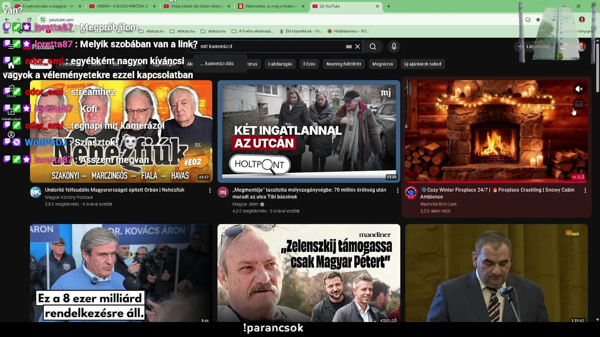Open 'Zelenszkij támogassa csak Magyar Pétert' thumbnail
This screenshot has height=337, width=600.
tap(309, 274)
